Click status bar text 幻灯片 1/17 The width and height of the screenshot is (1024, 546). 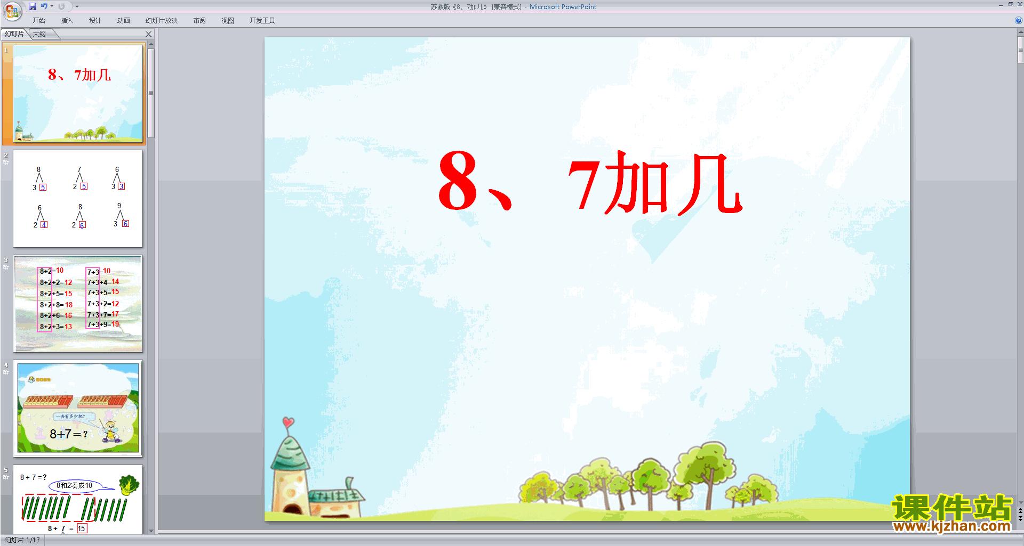coord(22,540)
